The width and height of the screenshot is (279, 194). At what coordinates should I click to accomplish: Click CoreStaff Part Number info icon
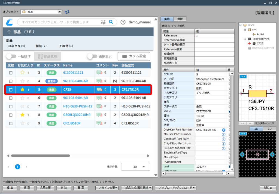pyautogui.click(x=224, y=139)
